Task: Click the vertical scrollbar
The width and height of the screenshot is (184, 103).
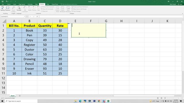Action: point(183,45)
